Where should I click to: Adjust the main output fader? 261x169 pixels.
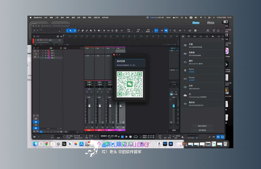click(x=174, y=106)
